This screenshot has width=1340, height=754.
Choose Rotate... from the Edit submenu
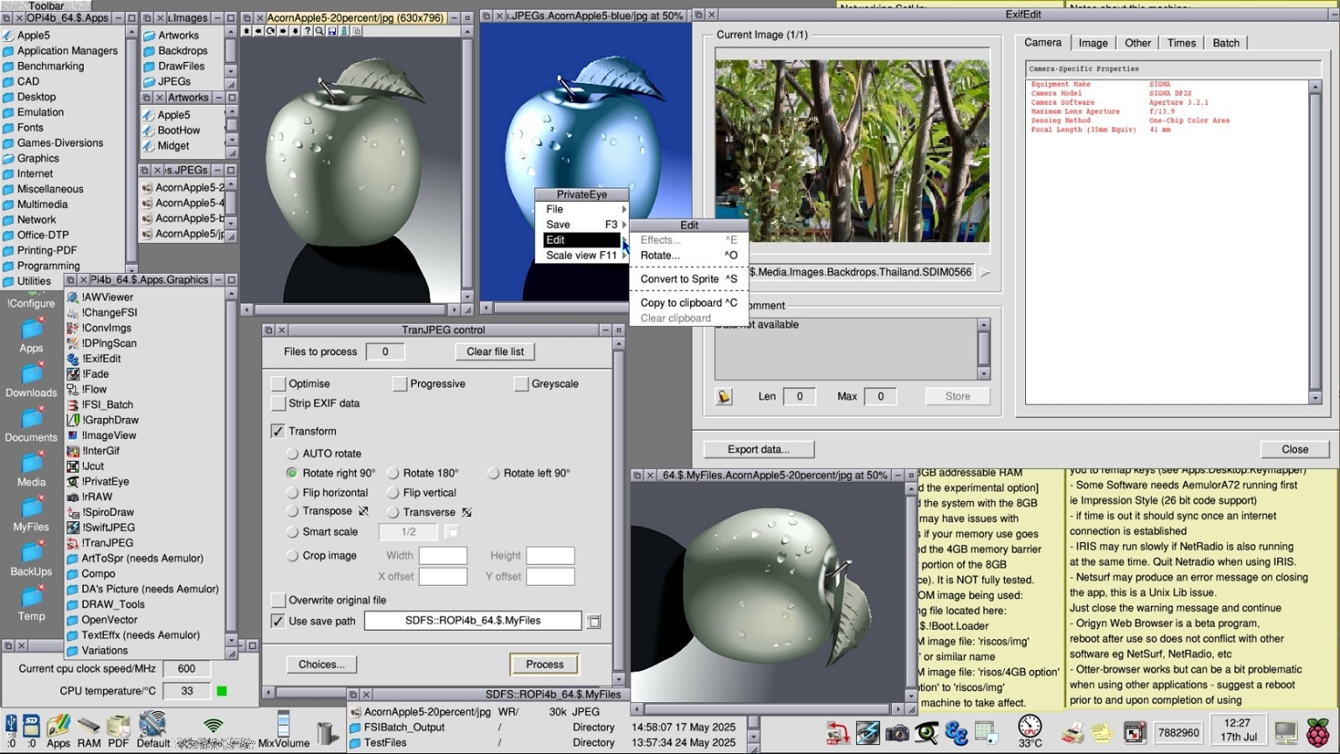coord(689,256)
